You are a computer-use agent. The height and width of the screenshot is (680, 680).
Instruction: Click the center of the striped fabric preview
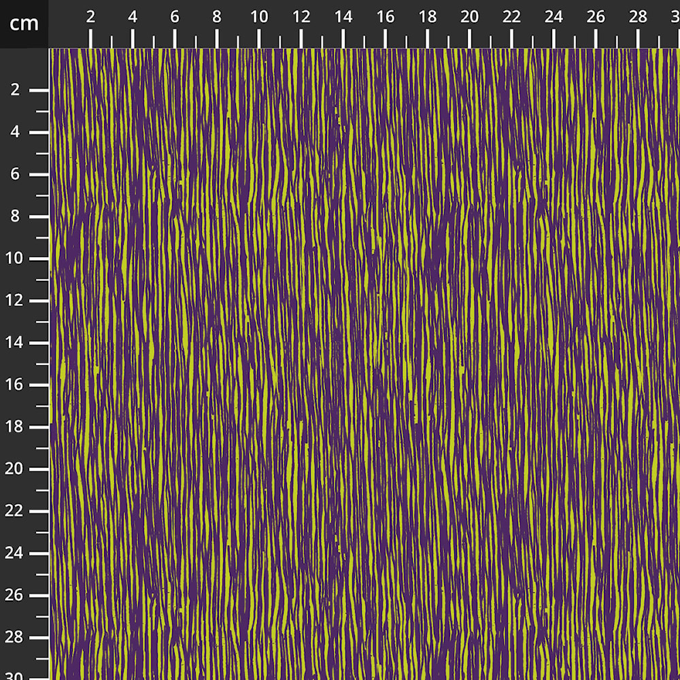tap(364, 364)
